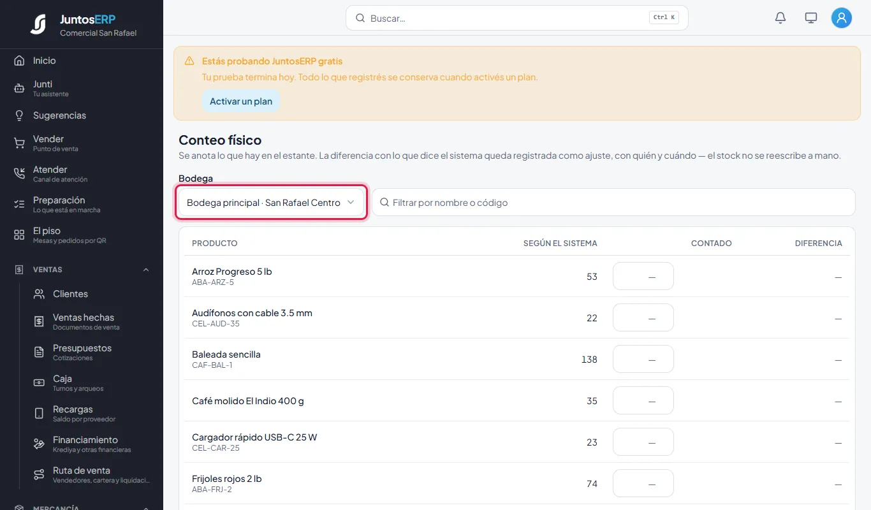Click the El piso grid icon

click(19, 235)
